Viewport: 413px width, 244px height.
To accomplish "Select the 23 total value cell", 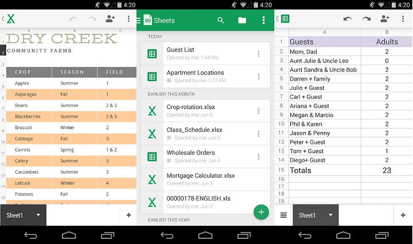I will tap(387, 170).
